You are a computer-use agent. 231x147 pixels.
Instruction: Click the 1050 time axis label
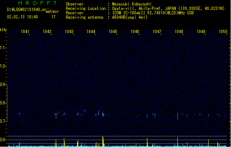pos(223,32)
